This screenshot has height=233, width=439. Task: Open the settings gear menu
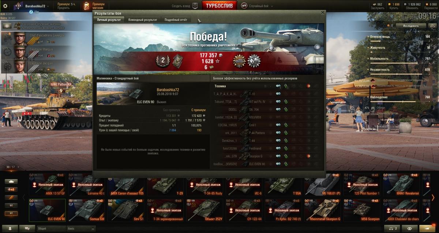[5, 6]
